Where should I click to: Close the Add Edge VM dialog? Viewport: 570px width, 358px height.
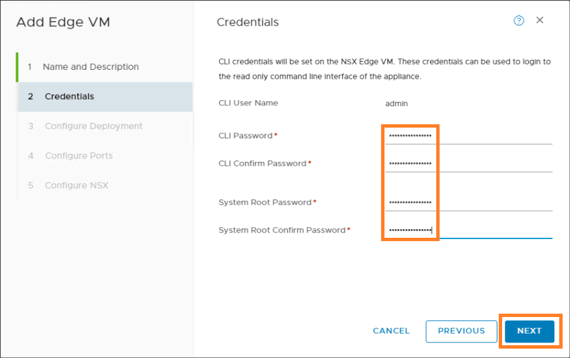pos(540,21)
